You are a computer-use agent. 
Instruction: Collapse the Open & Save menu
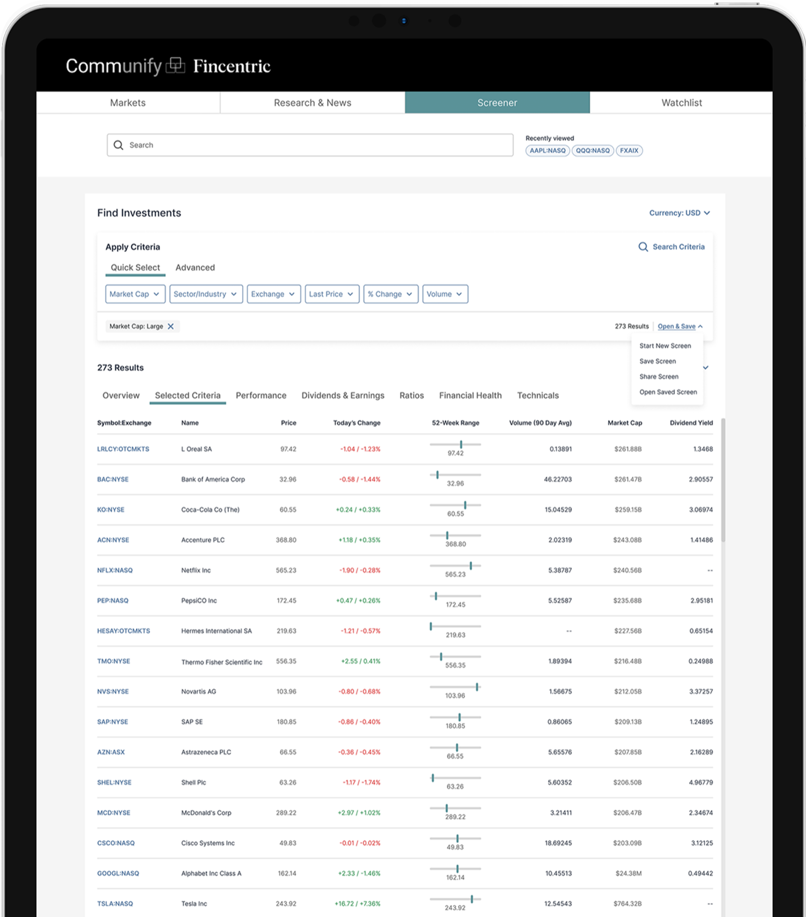(x=680, y=326)
